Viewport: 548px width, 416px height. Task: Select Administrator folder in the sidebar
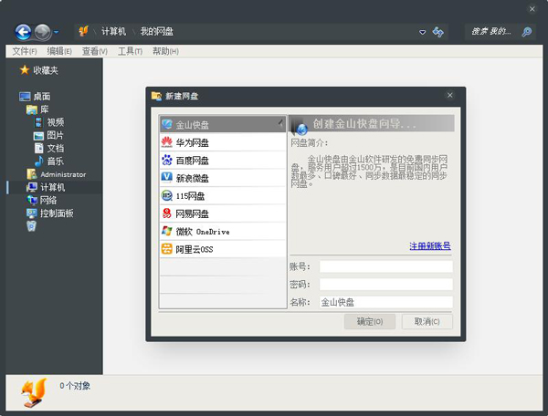(x=63, y=174)
